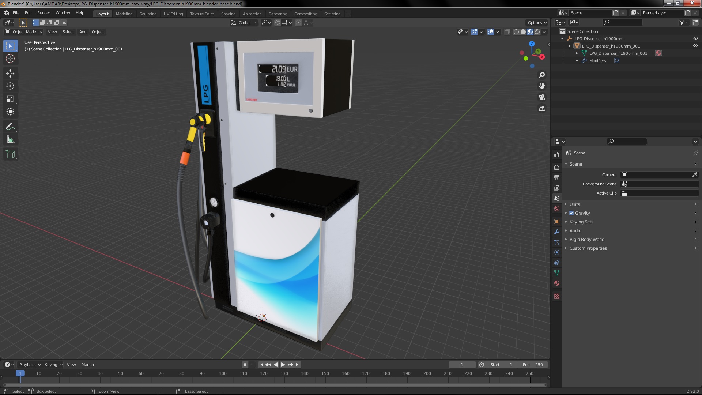Open the Object Mode dropdown
The width and height of the screenshot is (702, 395).
click(24, 32)
